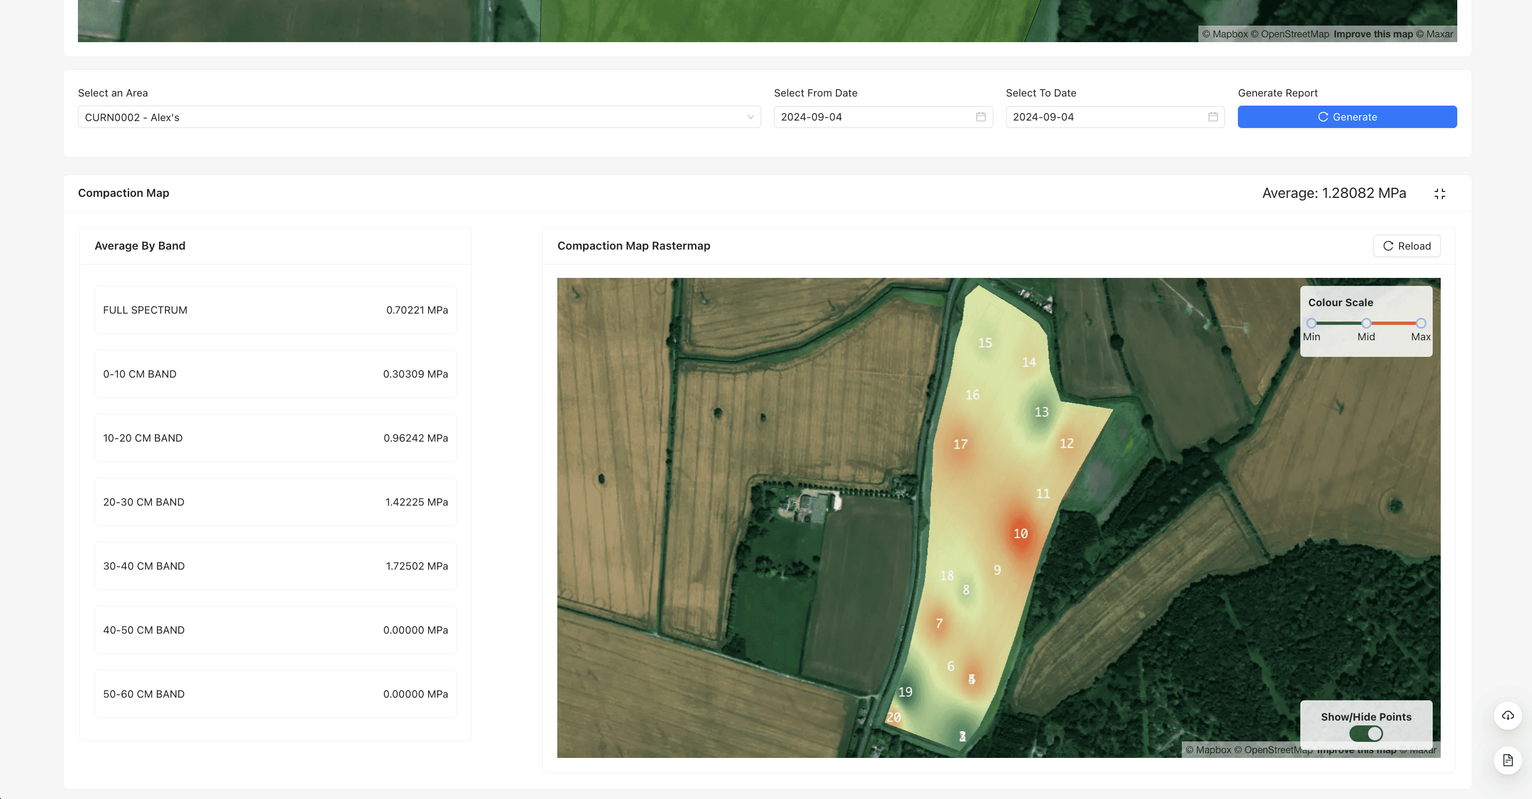Click the document report floating icon
Viewport: 1532px width, 799px height.
pyautogui.click(x=1507, y=760)
